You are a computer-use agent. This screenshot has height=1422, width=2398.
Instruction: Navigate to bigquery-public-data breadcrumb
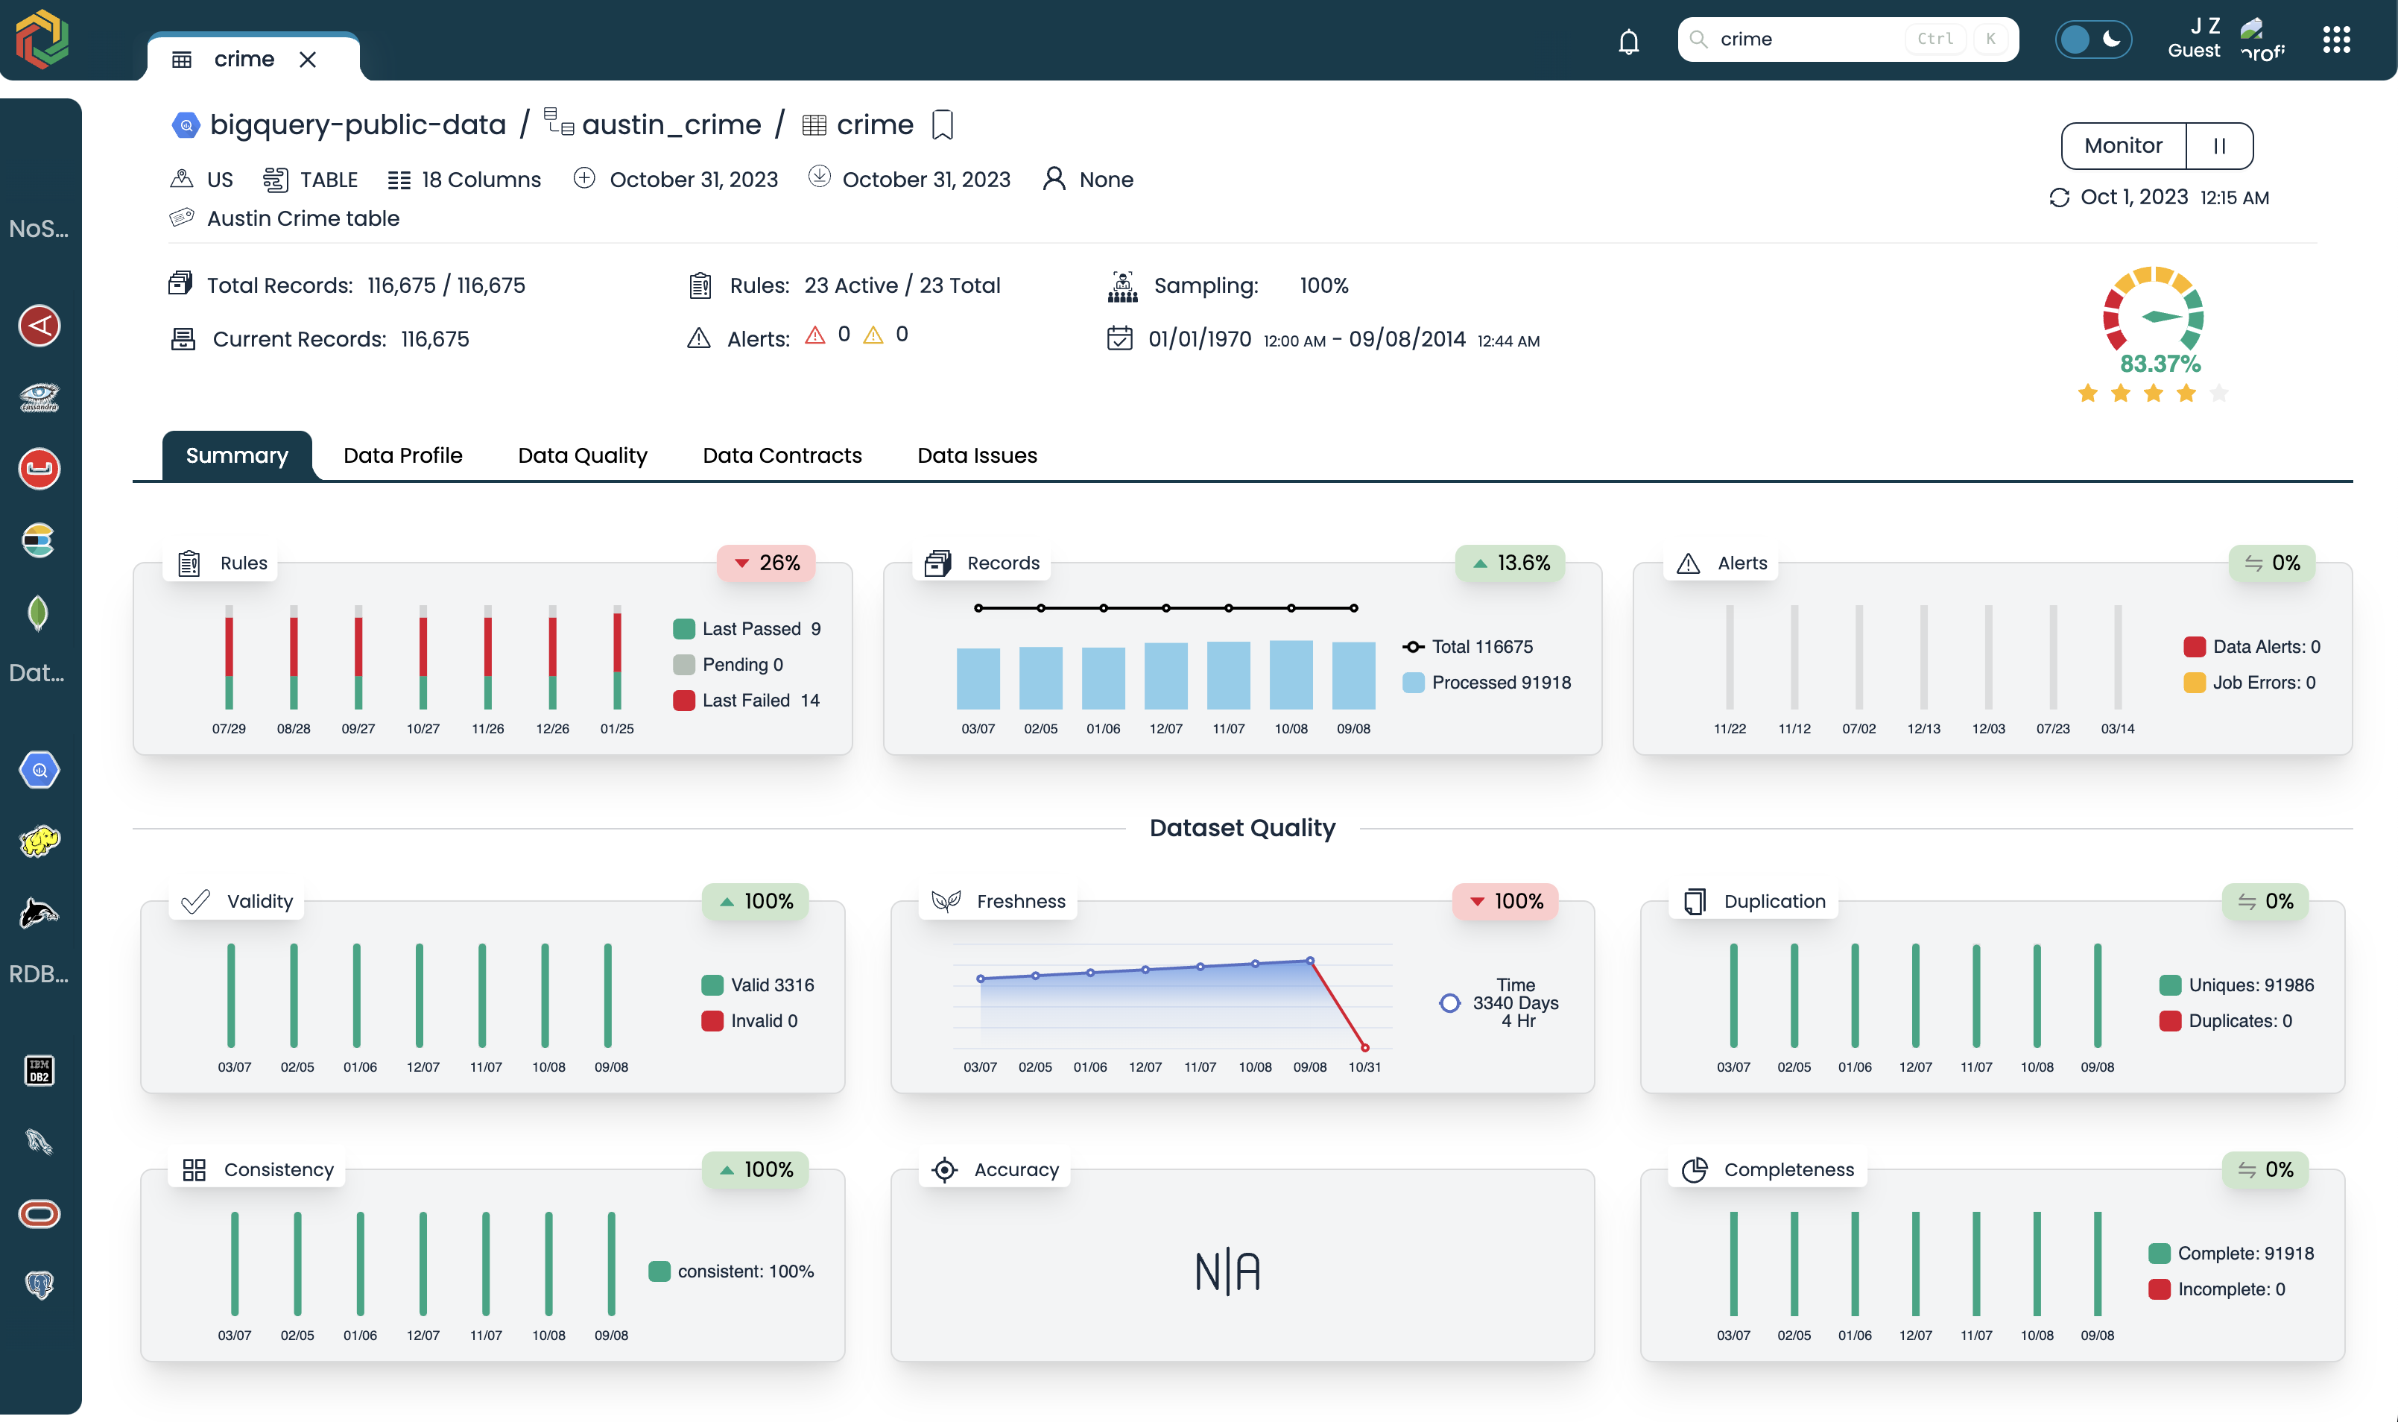coord(358,124)
